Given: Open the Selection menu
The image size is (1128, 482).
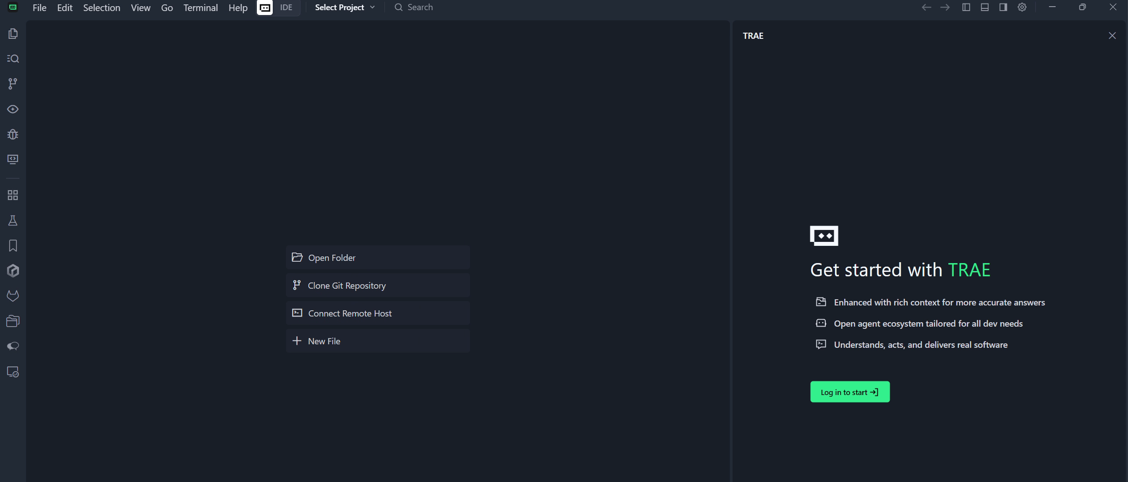Looking at the screenshot, I should pyautogui.click(x=102, y=8).
